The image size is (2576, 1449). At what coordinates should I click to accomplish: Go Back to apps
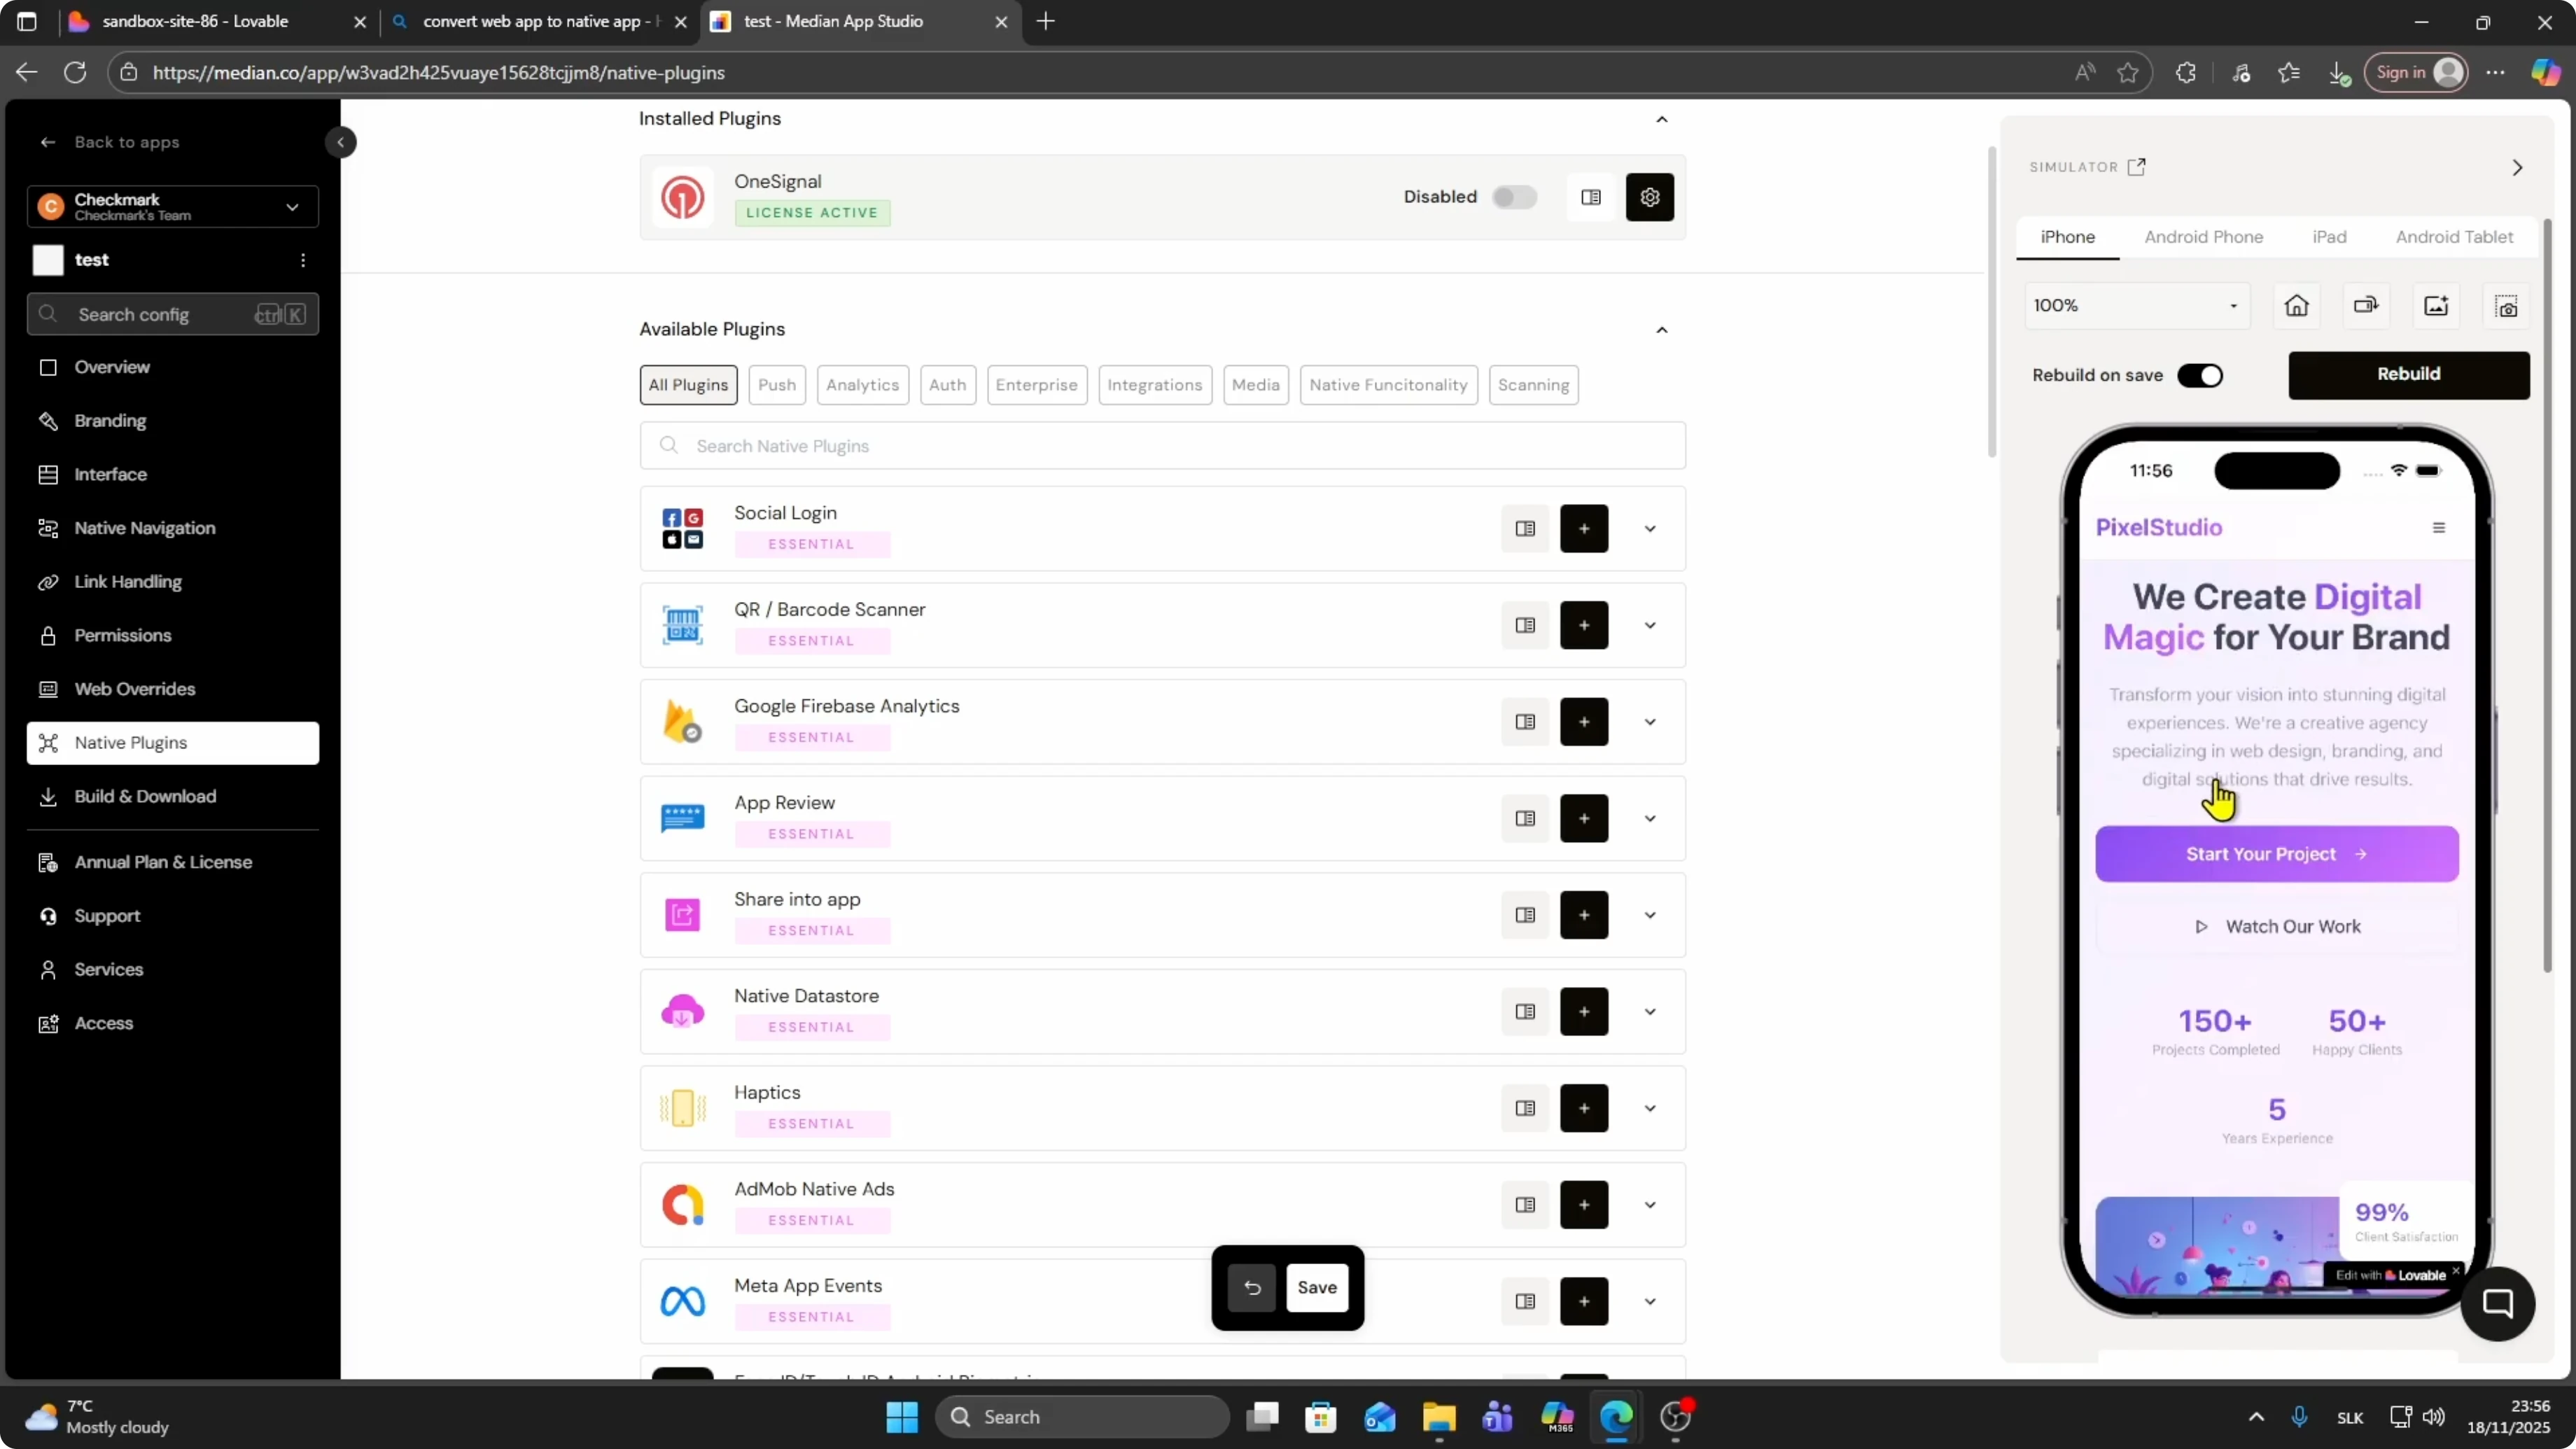pyautogui.click(x=110, y=142)
